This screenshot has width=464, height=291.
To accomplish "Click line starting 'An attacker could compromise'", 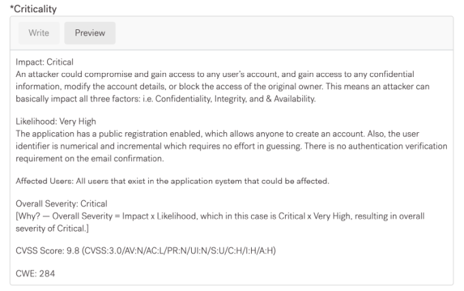I will click(x=215, y=74).
